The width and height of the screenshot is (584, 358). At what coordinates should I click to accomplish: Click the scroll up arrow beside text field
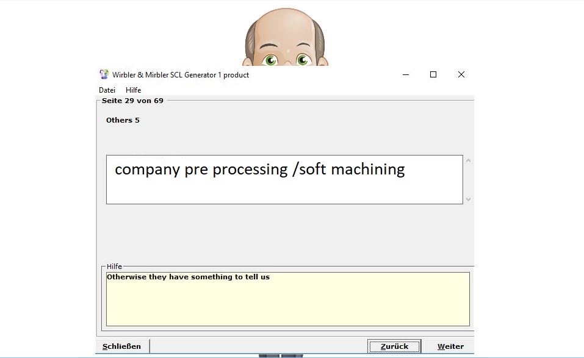click(x=468, y=161)
